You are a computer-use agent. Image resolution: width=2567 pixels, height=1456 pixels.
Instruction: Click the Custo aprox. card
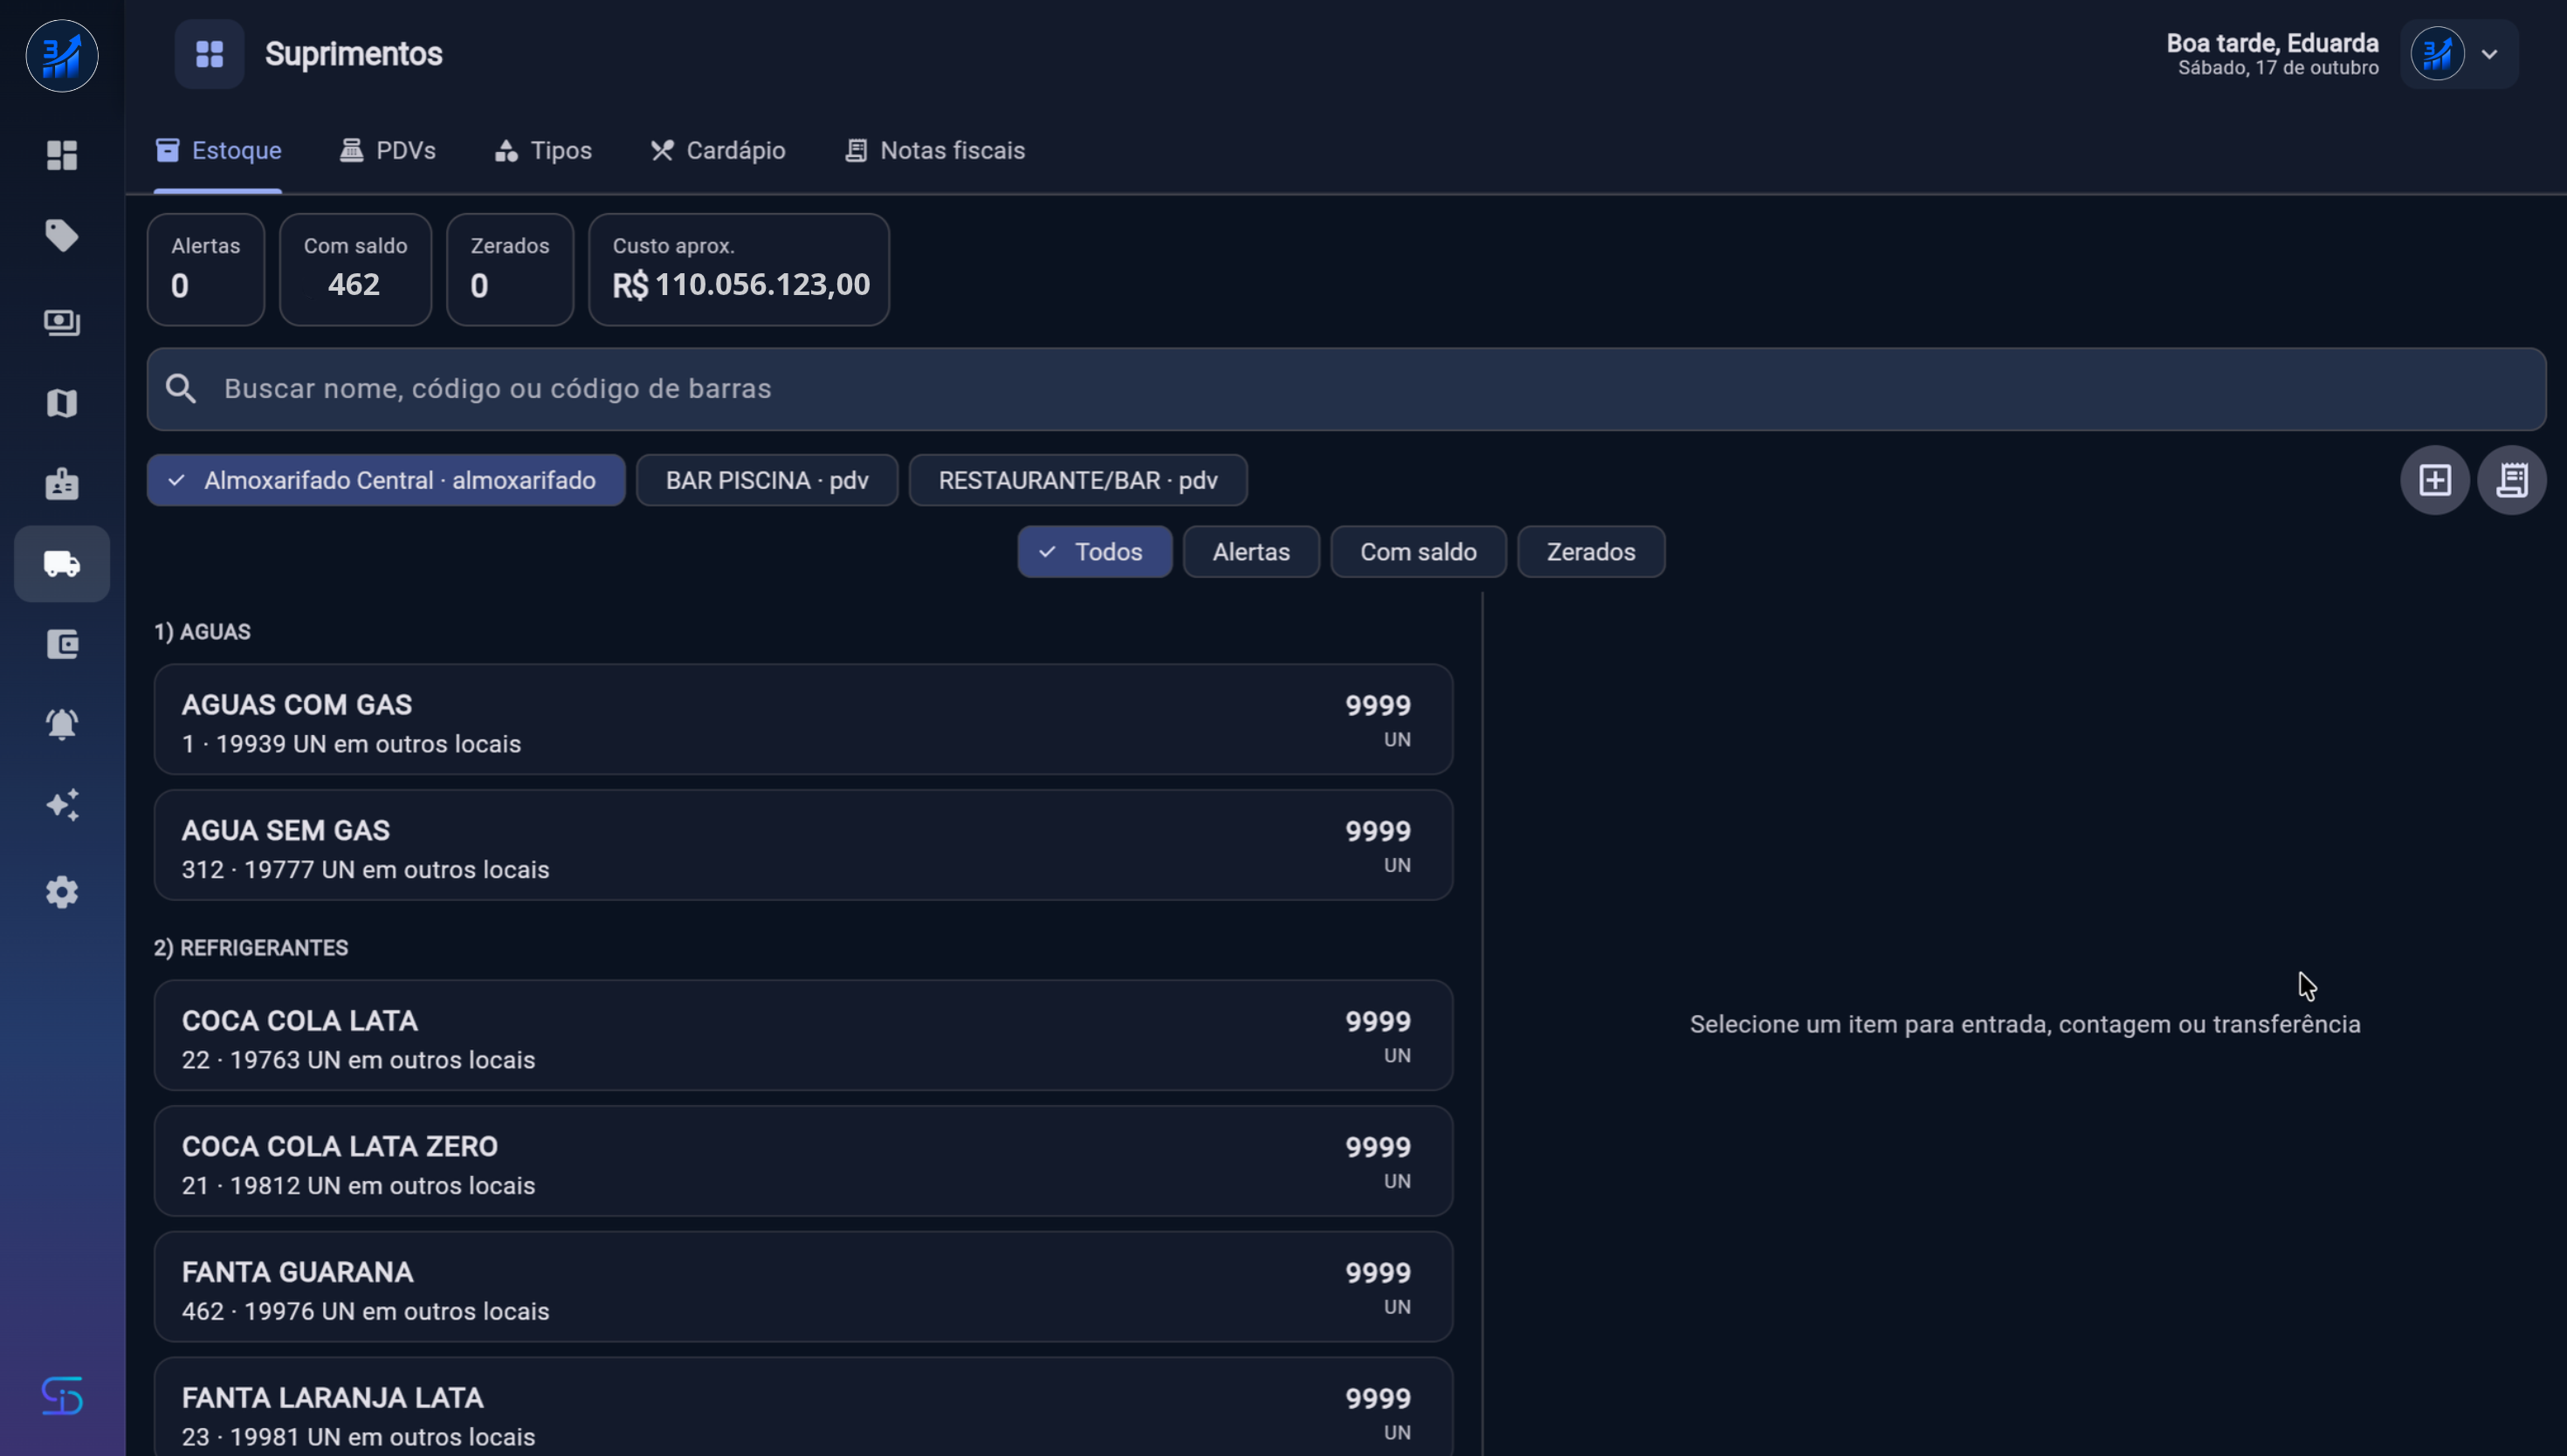tap(739, 270)
